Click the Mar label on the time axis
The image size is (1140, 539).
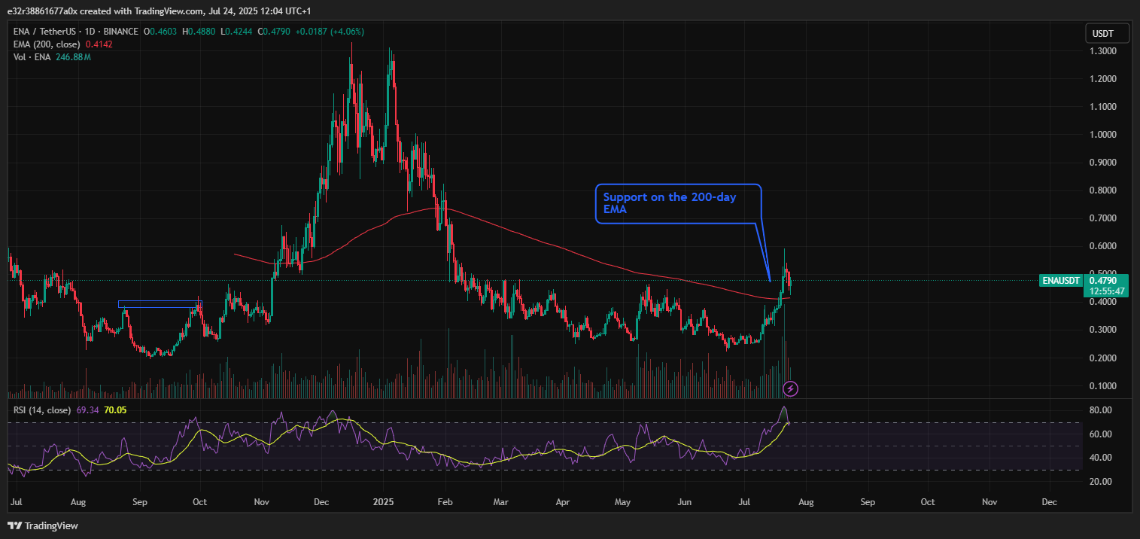(502, 501)
